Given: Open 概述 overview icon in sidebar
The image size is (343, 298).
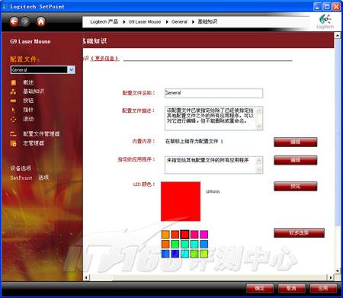Looking at the screenshot, I should (x=13, y=82).
